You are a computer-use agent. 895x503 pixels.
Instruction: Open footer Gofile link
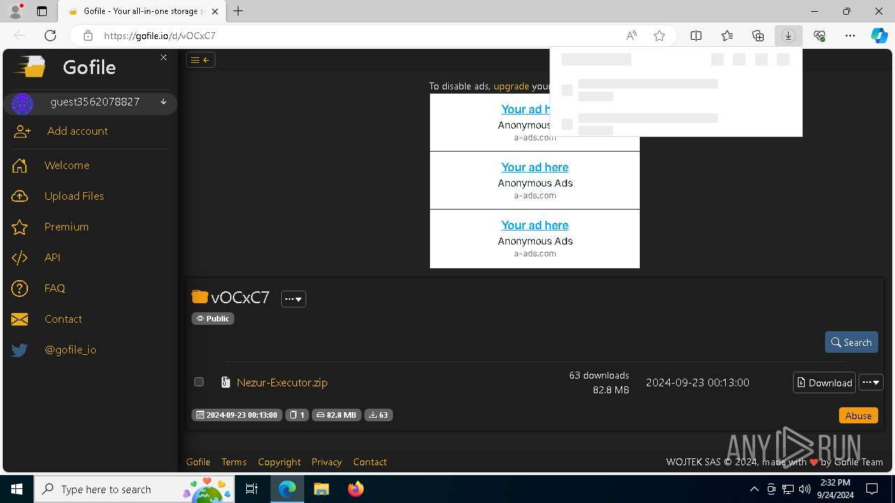tap(198, 462)
